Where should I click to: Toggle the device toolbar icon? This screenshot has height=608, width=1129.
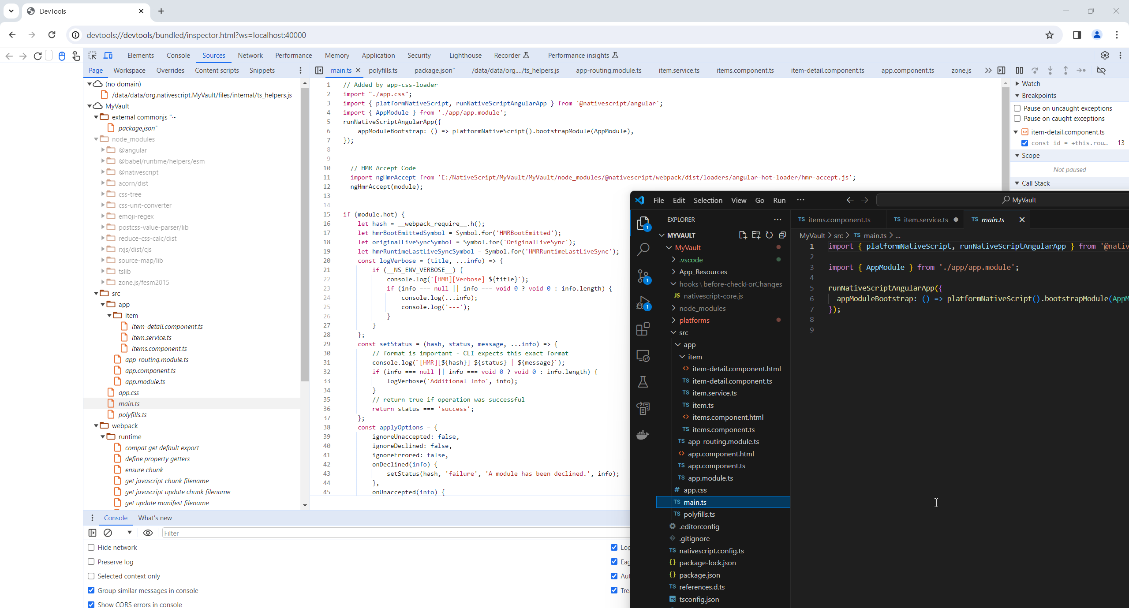[x=108, y=56]
